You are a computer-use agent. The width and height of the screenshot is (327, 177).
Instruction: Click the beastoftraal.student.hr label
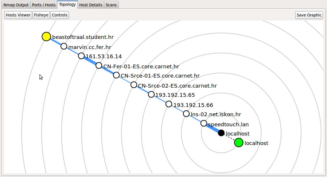pos(83,37)
